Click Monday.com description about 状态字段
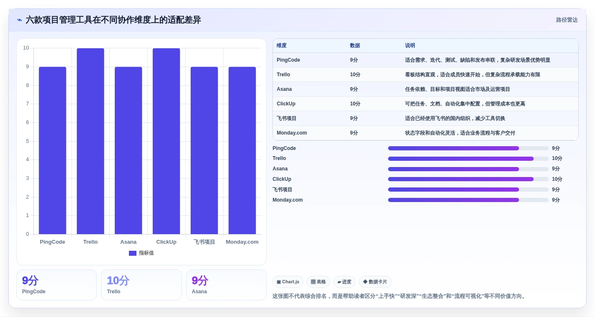 [460, 133]
